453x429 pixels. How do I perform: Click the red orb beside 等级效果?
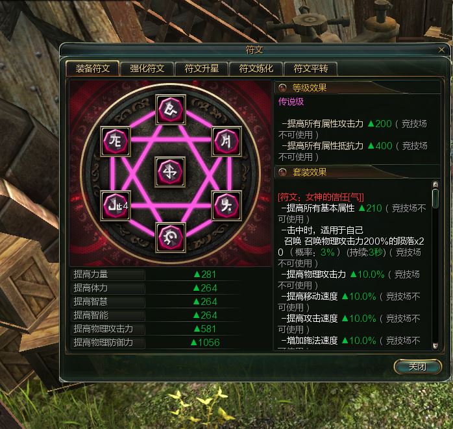(x=282, y=88)
